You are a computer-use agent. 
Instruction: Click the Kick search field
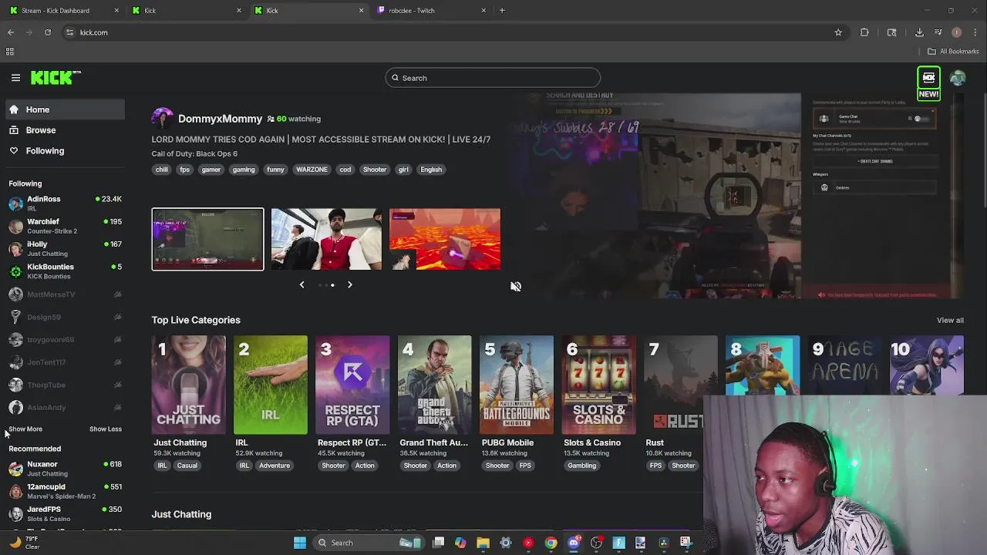tap(493, 78)
